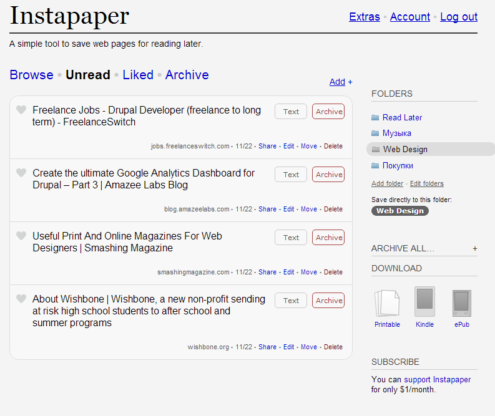The height and width of the screenshot is (416, 495).
Task: Edit the blog.amazeelabs.com article
Action: click(x=288, y=209)
